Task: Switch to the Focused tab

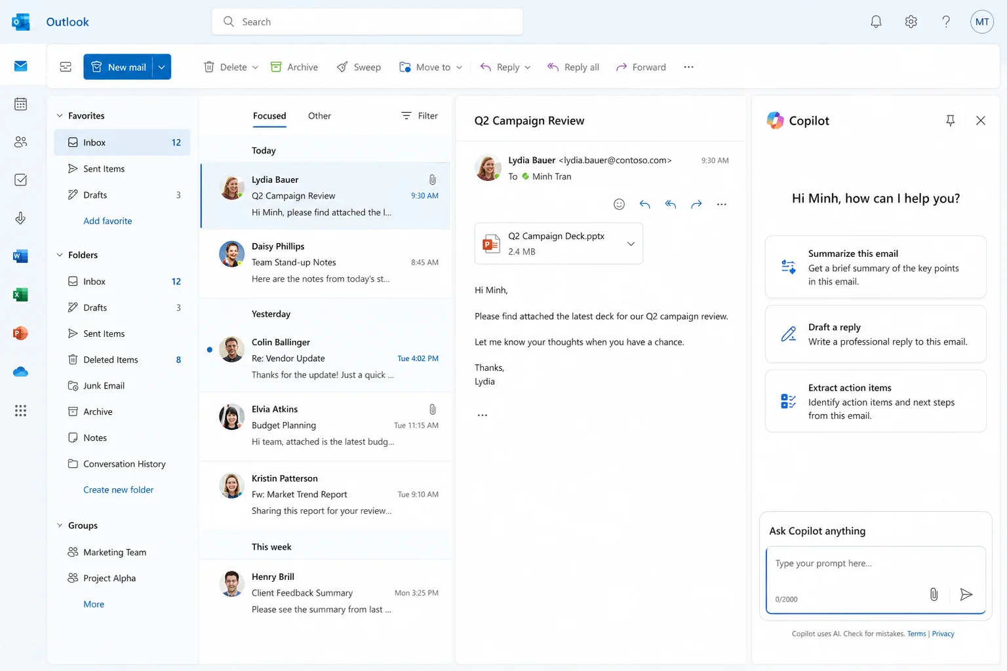Action: pos(269,116)
